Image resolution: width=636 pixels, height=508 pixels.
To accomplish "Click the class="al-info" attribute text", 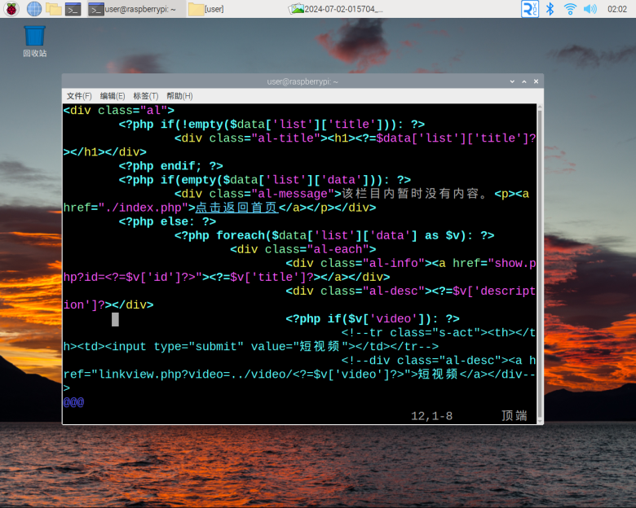I will pos(373,263).
